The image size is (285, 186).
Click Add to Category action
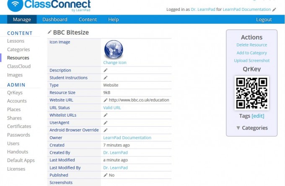pos(252,53)
